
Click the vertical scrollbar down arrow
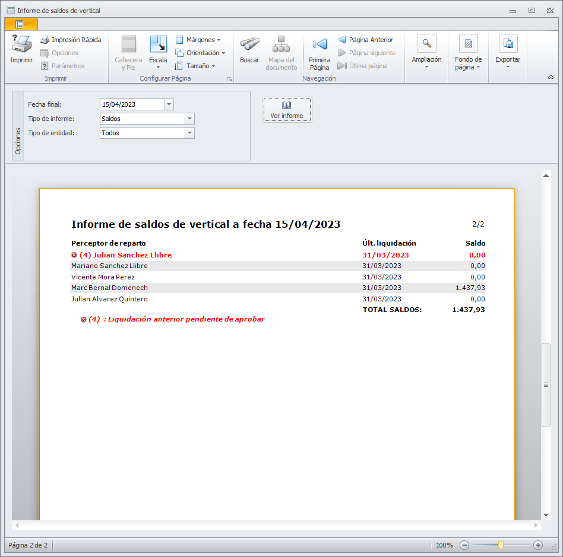point(546,515)
